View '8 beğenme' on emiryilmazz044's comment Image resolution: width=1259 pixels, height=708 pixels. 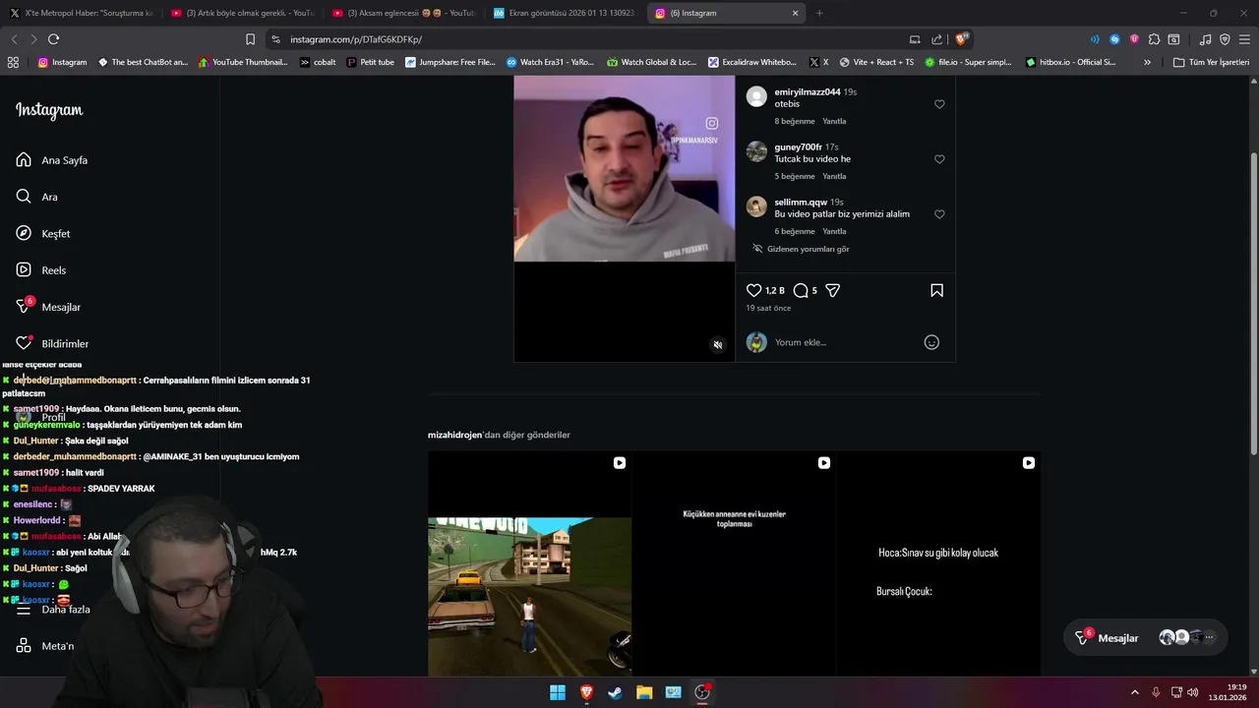pyautogui.click(x=795, y=121)
